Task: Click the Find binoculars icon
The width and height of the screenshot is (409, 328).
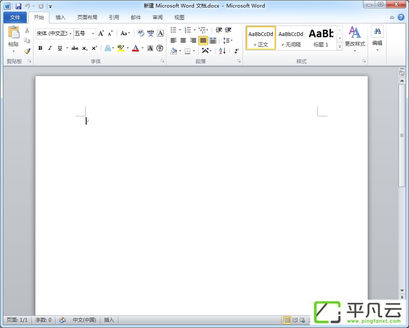Action: click(377, 31)
